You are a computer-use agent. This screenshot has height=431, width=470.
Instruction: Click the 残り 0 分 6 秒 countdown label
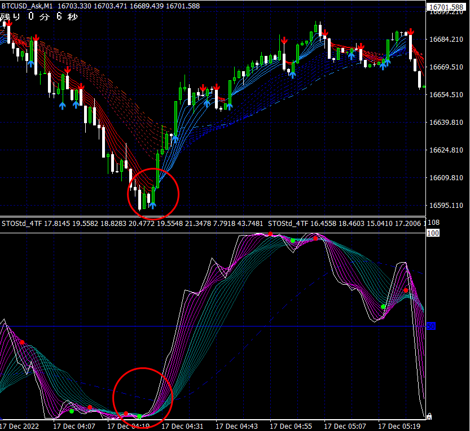(39, 16)
